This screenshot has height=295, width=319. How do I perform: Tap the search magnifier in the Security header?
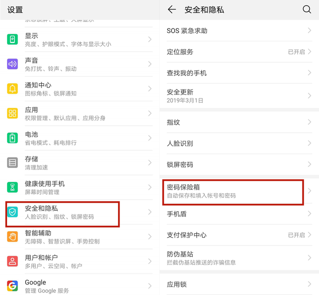(x=307, y=10)
